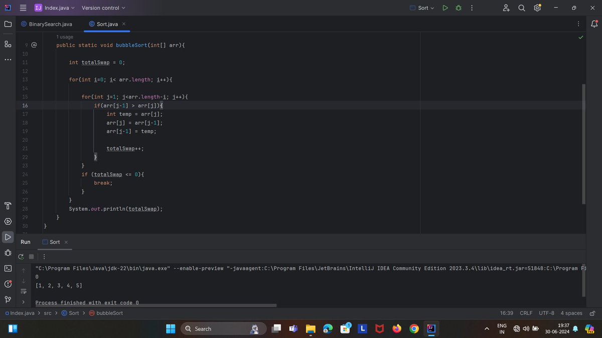Open the Terminal tool window
The width and height of the screenshot is (602, 338).
(x=8, y=268)
